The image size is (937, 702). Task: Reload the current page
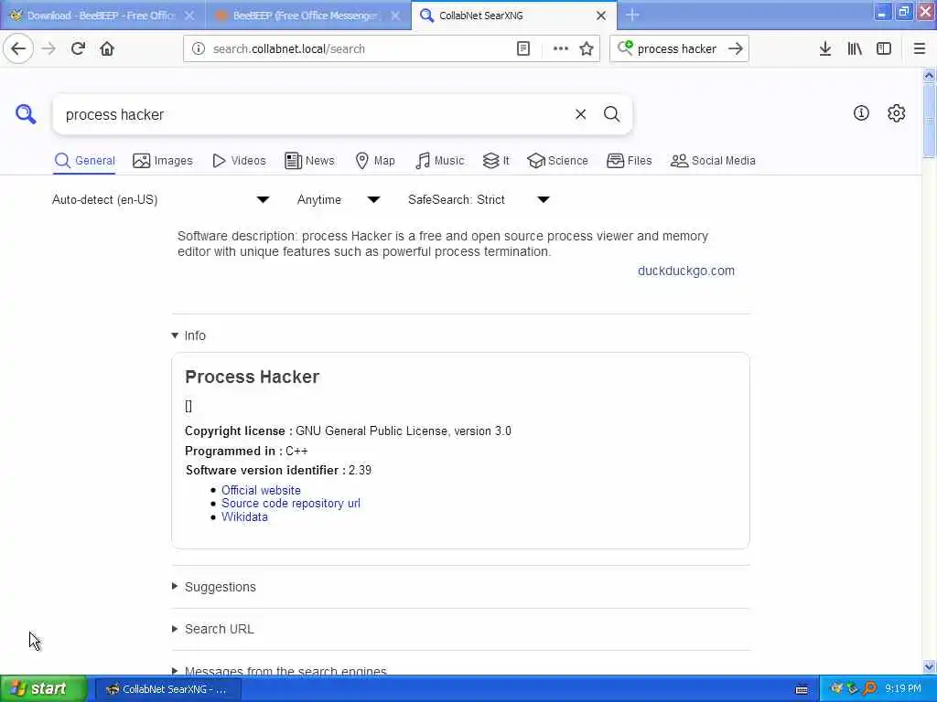click(78, 49)
